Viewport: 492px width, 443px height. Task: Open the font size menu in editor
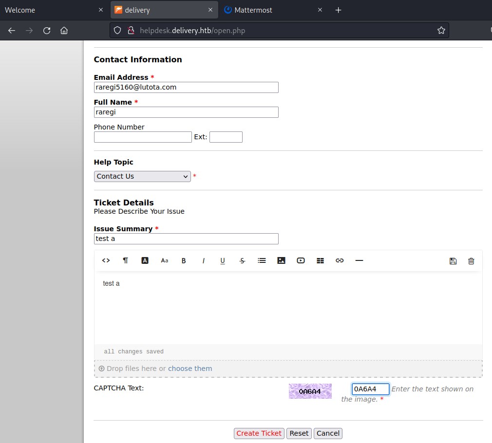click(x=164, y=260)
